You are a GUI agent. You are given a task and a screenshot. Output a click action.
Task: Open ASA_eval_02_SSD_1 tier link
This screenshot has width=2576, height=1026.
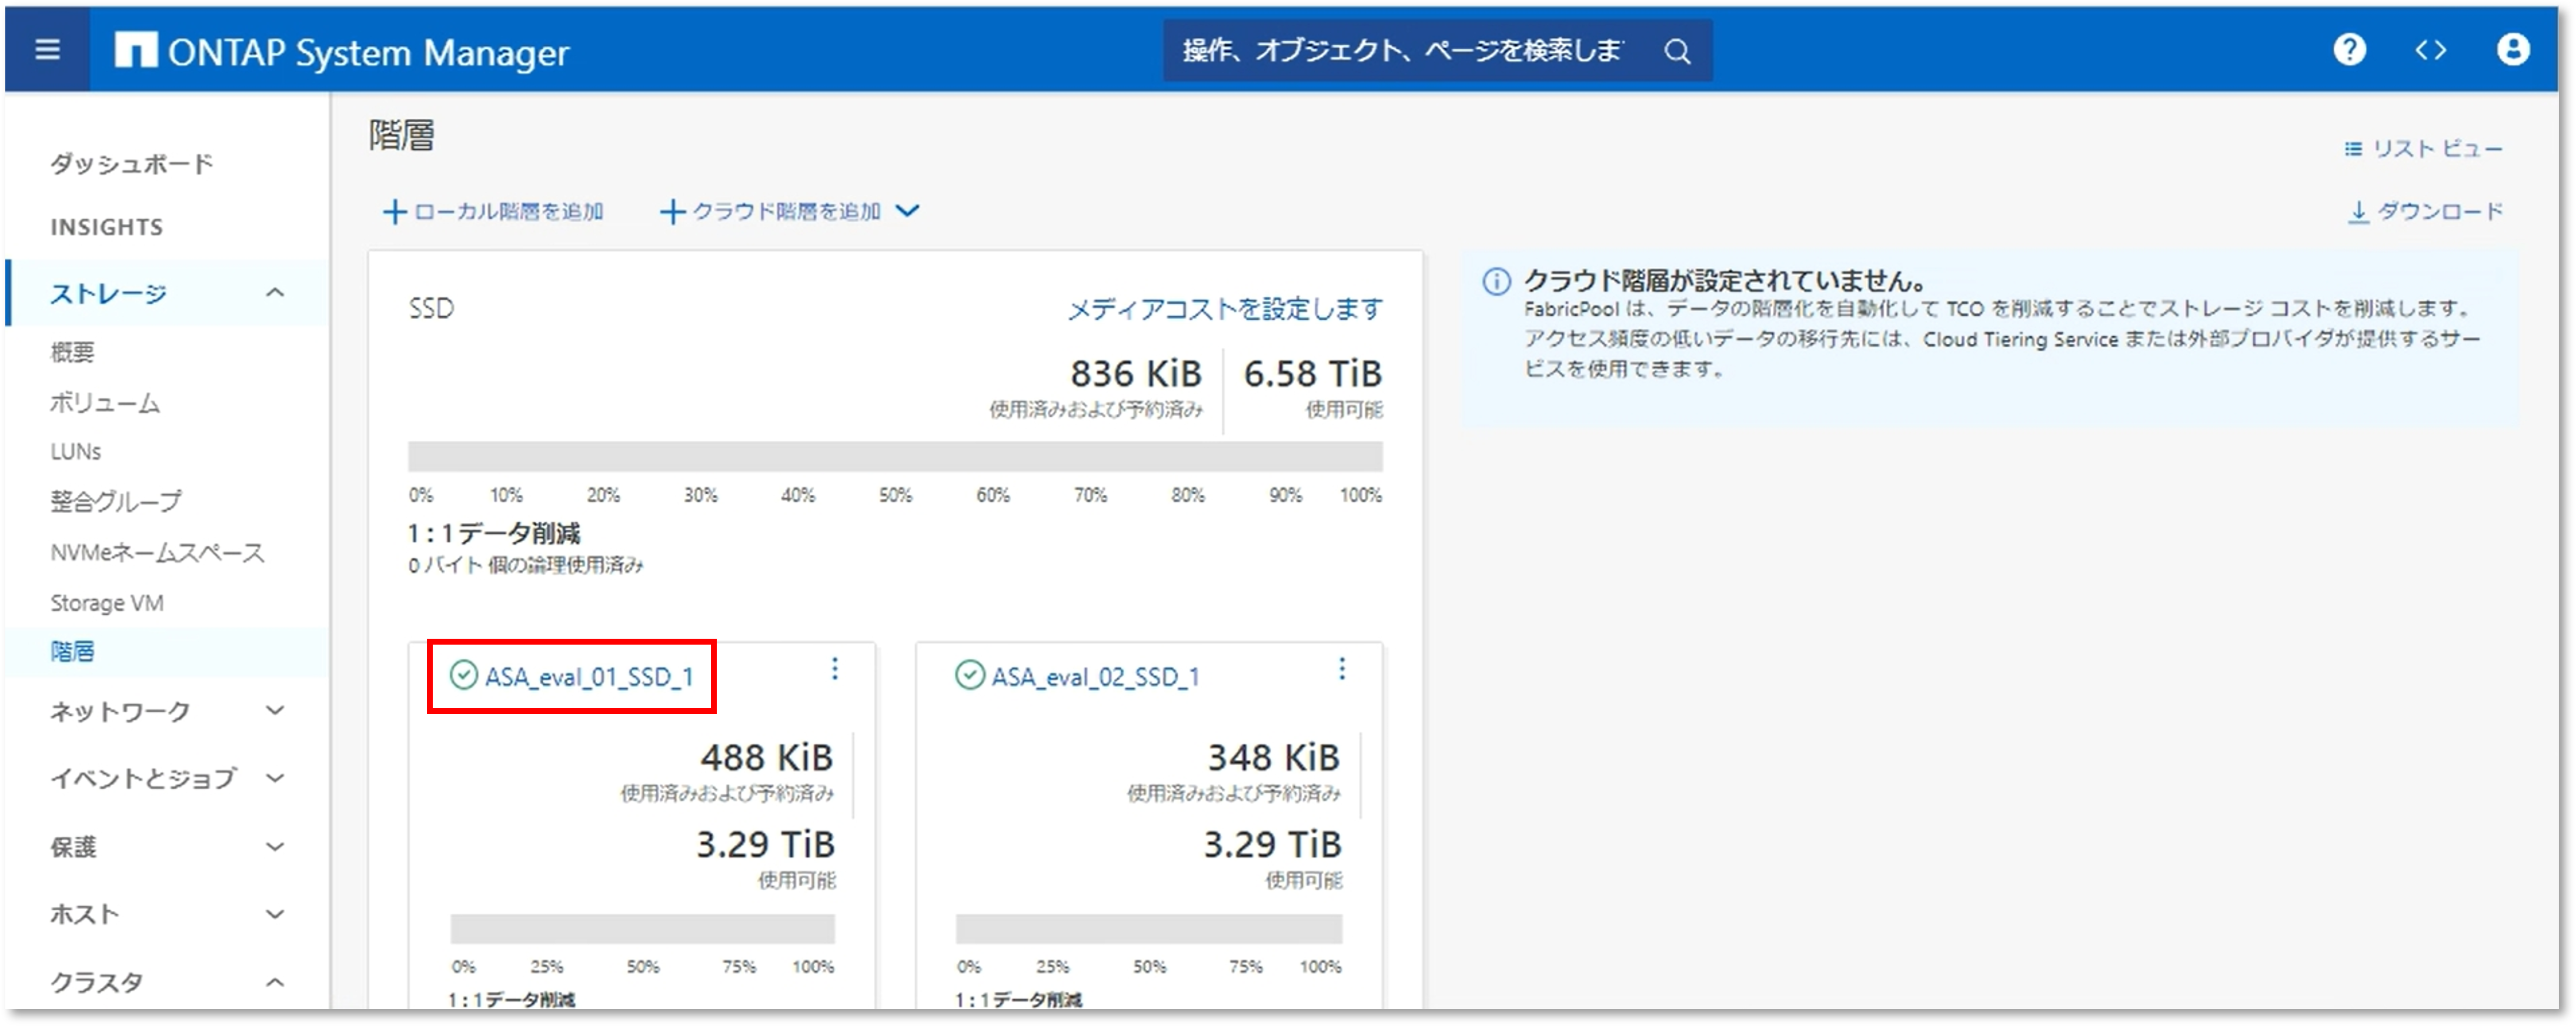[1095, 678]
